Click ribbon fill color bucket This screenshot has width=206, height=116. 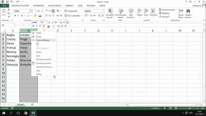point(35,16)
